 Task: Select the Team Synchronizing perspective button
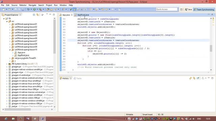pos(204,9)
